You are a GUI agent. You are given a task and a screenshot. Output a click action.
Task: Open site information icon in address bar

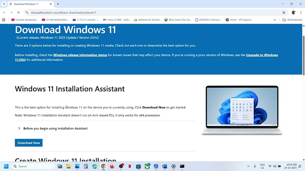pyautogui.click(x=27, y=12)
